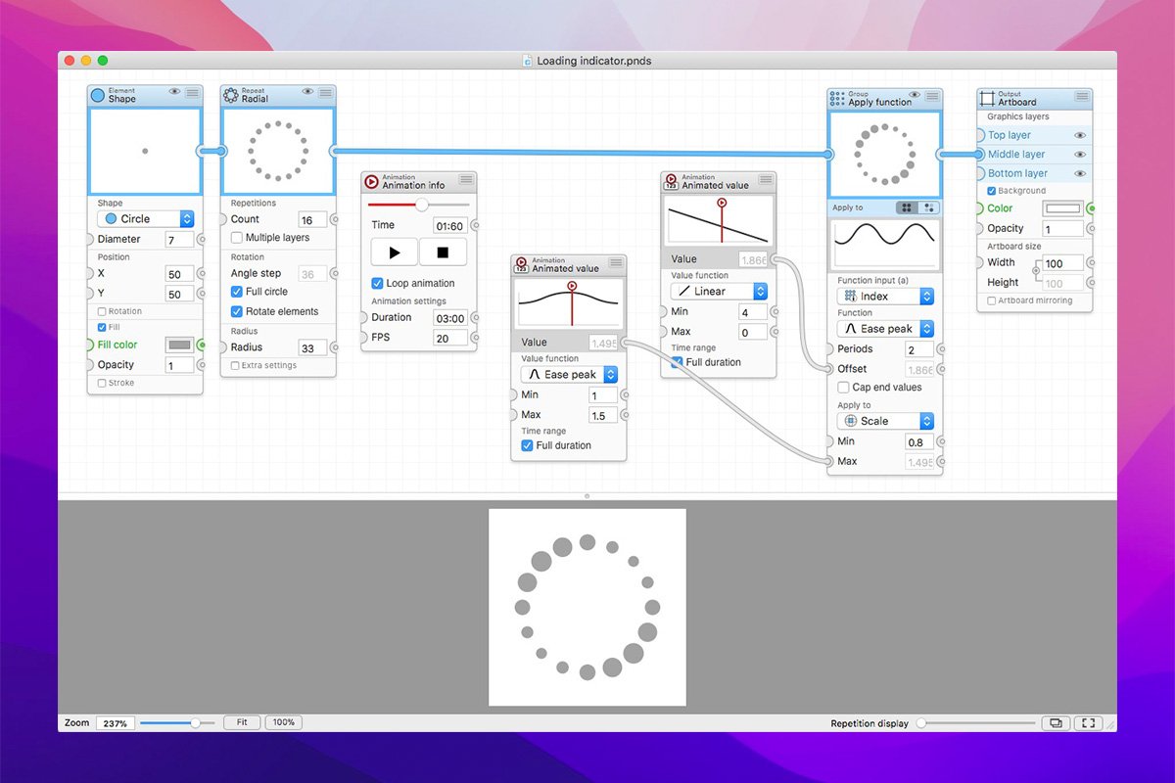Click the Fit zoom button

point(241,722)
